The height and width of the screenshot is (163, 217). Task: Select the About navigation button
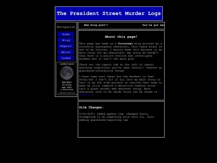[66, 52]
